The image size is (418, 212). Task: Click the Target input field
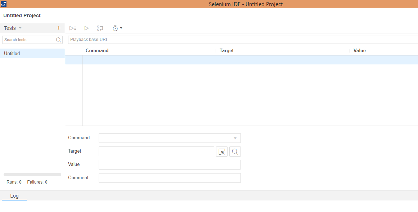157,152
